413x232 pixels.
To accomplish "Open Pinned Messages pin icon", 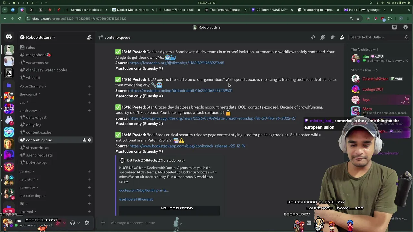I will [332, 37].
